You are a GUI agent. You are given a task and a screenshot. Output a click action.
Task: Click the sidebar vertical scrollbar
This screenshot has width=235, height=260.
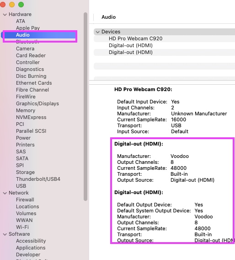pyautogui.click(x=85, y=107)
